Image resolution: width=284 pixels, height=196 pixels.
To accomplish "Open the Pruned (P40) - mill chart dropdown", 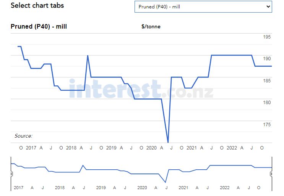I will (x=203, y=6).
